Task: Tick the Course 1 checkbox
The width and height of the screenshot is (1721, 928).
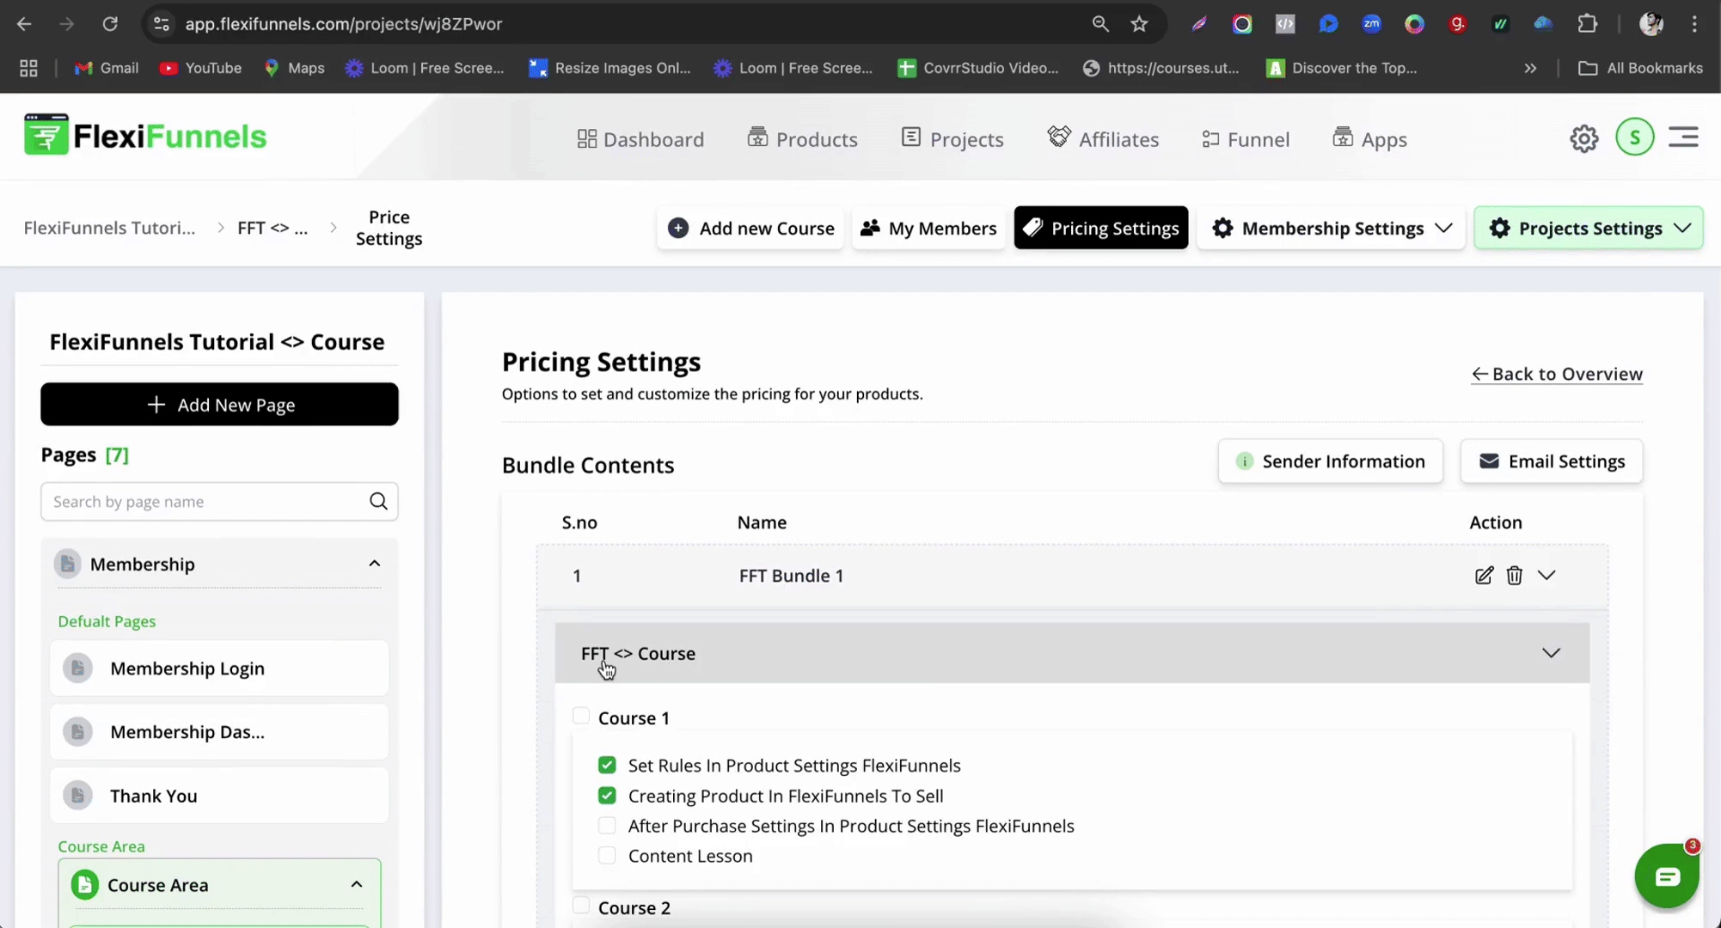Action: point(581,717)
